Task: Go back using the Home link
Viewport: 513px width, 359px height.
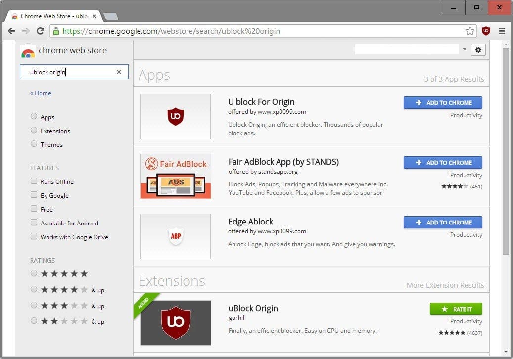Action: (41, 93)
